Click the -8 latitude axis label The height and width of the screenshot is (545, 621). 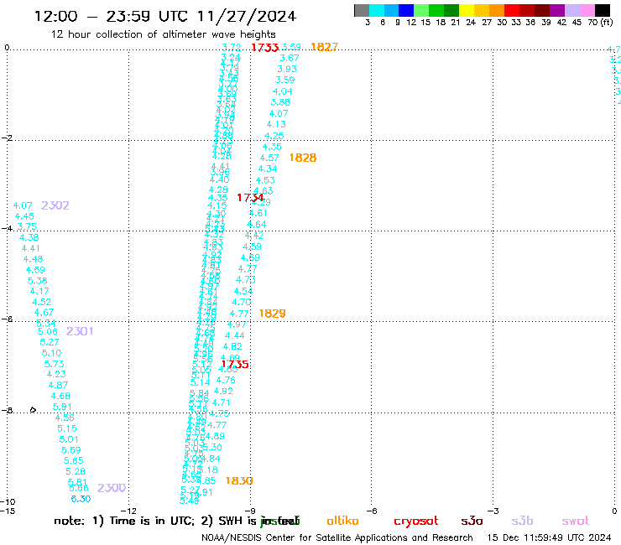[x=7, y=411]
